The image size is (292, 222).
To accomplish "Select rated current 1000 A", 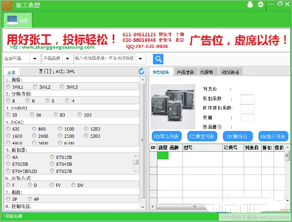I will (x=60, y=129).
